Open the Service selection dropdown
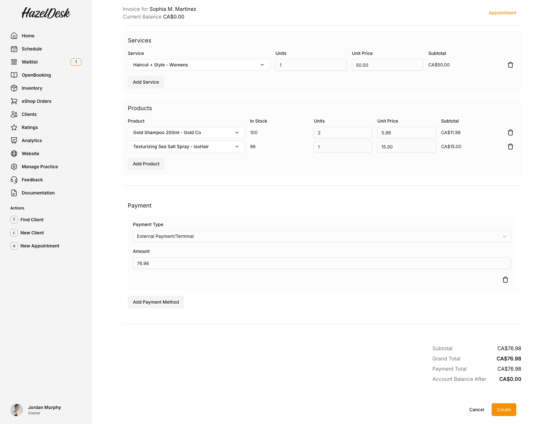This screenshot has height=424, width=552. click(199, 64)
